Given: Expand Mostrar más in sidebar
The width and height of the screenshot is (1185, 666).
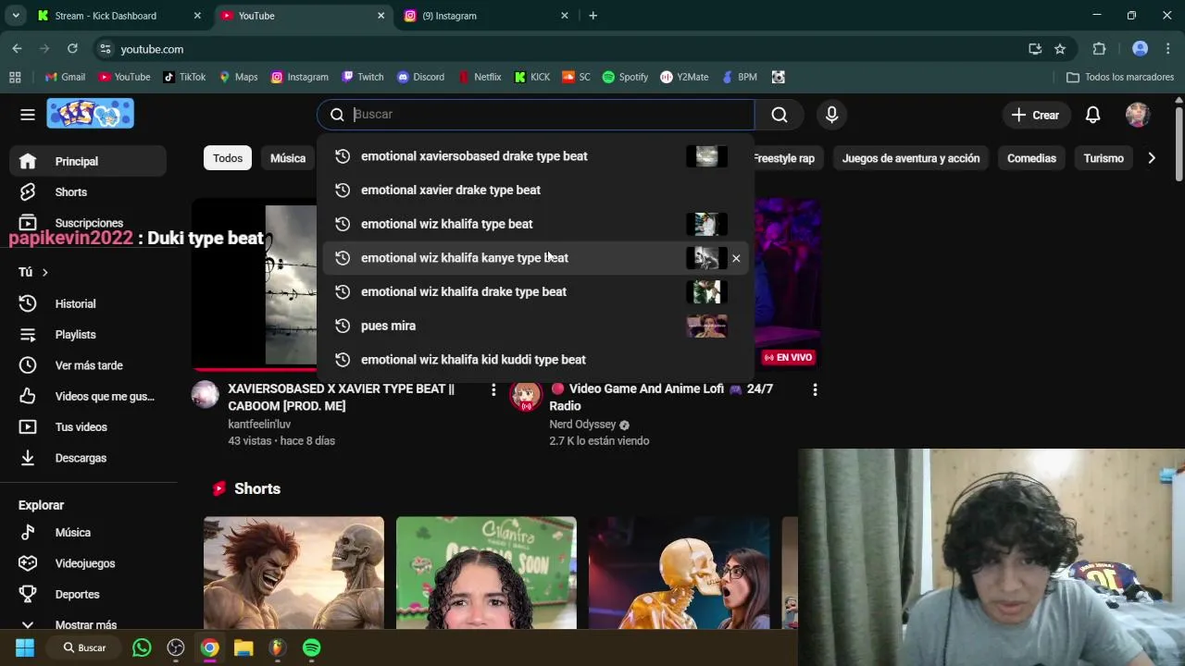Looking at the screenshot, I should point(88,624).
